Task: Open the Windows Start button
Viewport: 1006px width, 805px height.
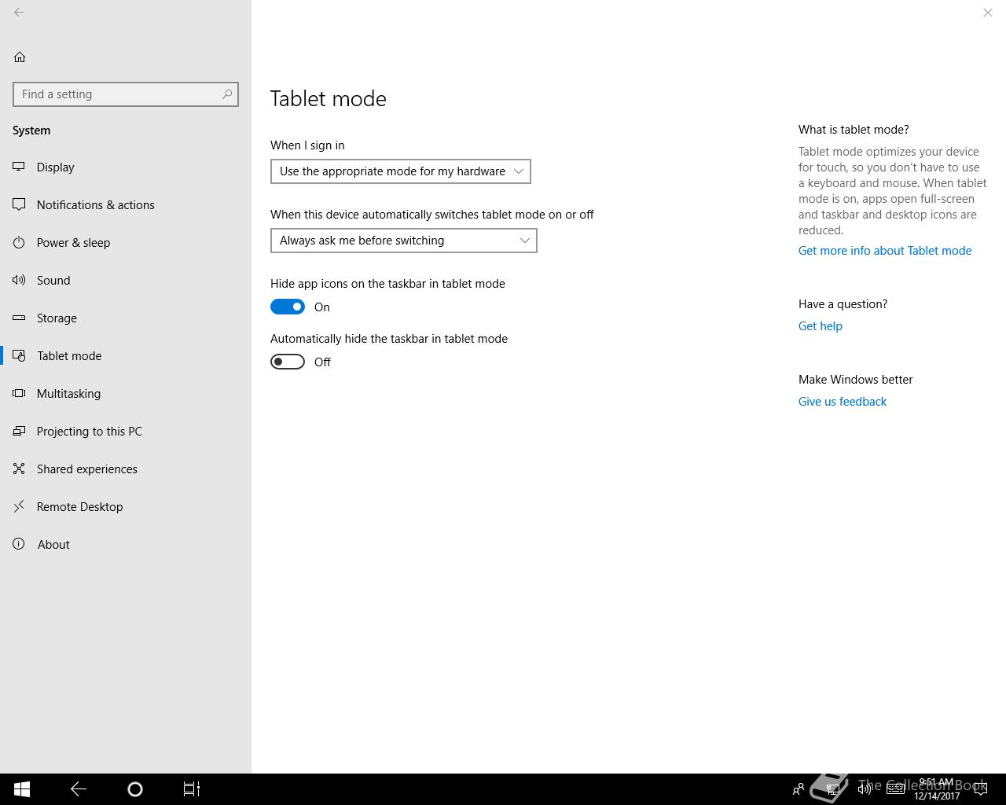Action: coord(22,789)
